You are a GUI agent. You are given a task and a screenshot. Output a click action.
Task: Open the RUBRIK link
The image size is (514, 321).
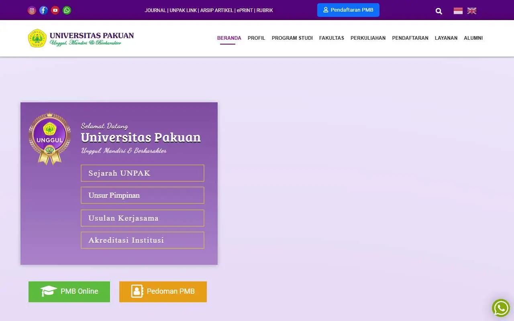[265, 10]
